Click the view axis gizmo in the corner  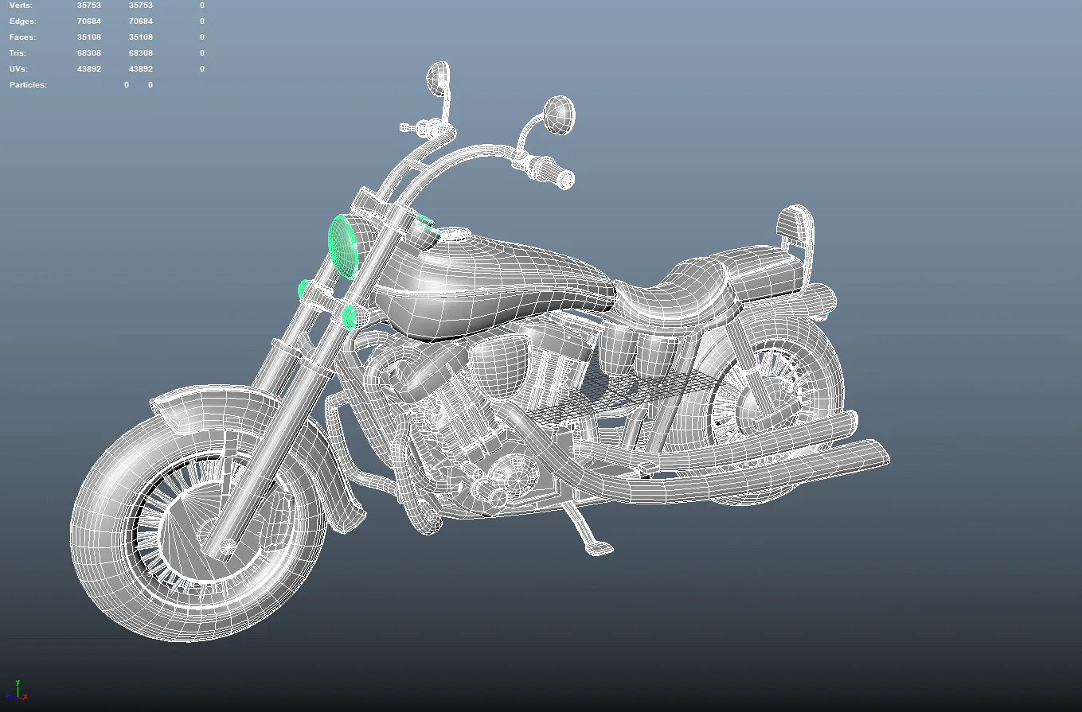pyautogui.click(x=16, y=691)
